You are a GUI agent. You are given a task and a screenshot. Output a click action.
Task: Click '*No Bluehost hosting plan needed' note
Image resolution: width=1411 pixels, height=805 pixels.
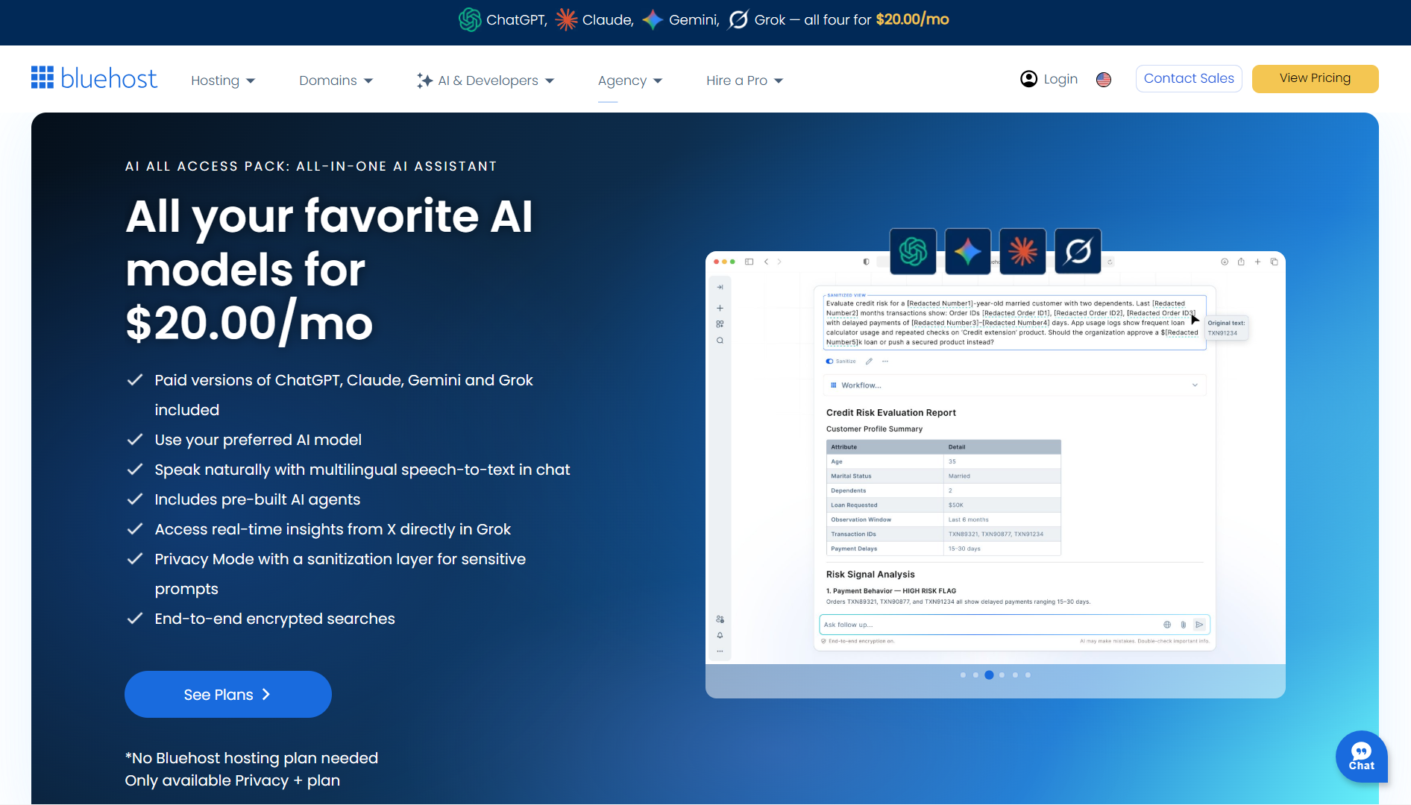(251, 758)
